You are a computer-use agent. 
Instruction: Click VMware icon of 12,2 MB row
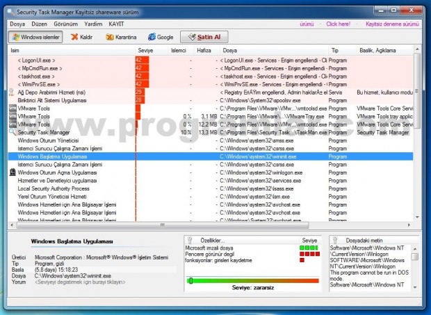(13, 124)
